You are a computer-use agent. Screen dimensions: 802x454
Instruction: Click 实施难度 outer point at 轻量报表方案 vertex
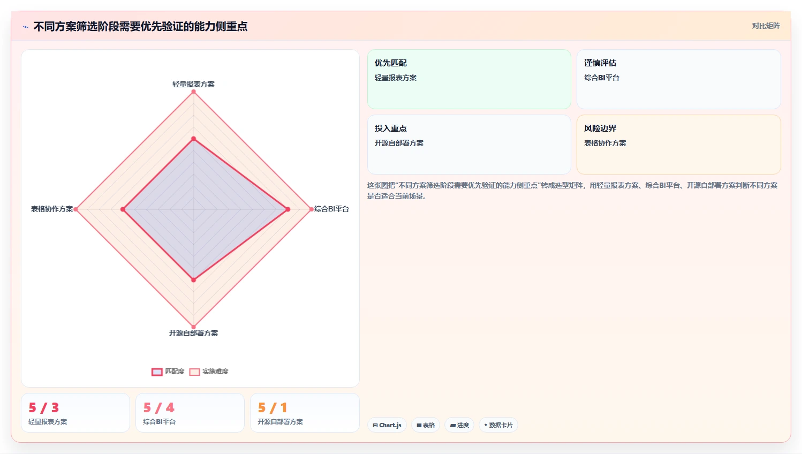click(x=193, y=92)
